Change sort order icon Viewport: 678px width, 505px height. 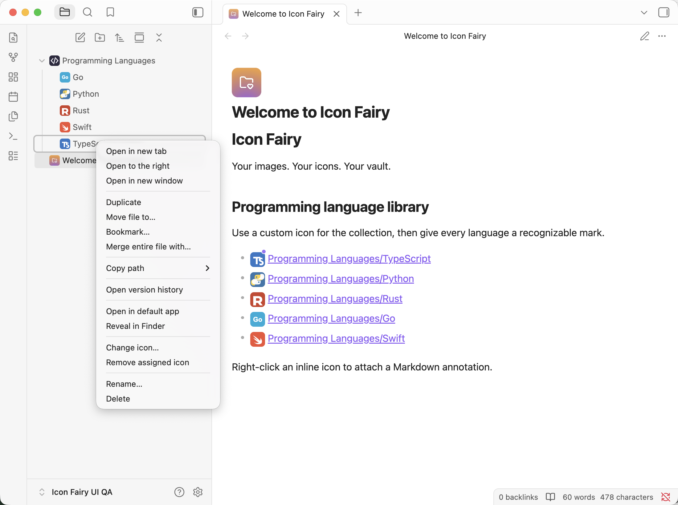pos(120,38)
